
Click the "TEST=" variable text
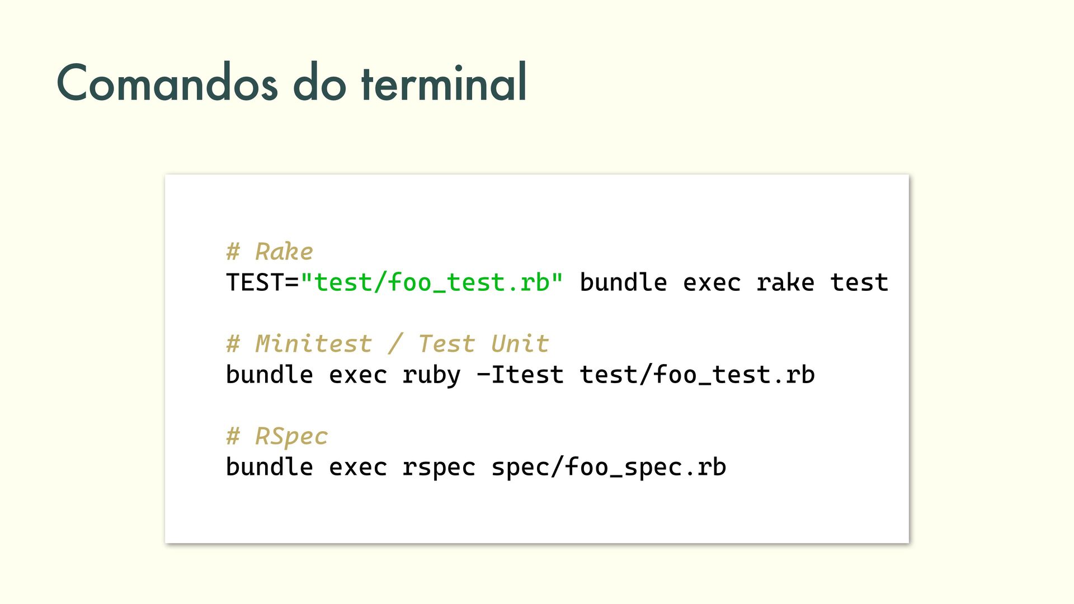(x=262, y=282)
